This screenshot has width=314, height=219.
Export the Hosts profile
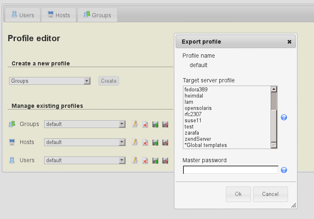coord(165,142)
